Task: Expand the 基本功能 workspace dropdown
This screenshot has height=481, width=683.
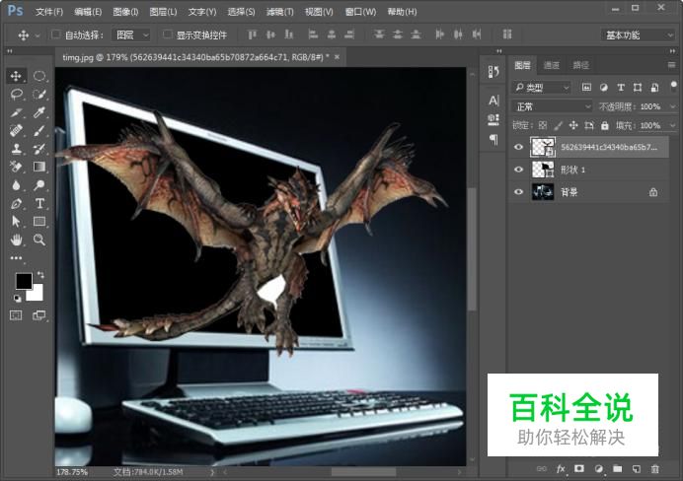Action: (x=638, y=34)
